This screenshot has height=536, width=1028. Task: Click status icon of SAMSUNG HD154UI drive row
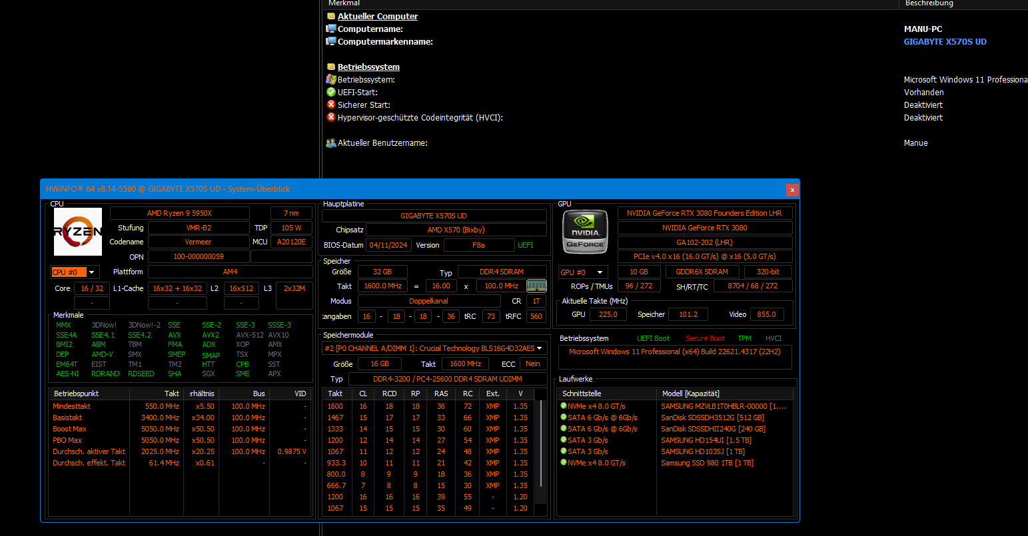(x=564, y=439)
